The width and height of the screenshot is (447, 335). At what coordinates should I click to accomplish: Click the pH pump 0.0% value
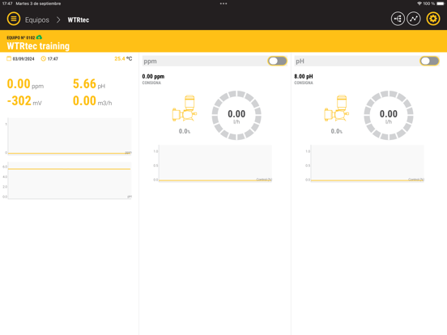click(x=337, y=131)
